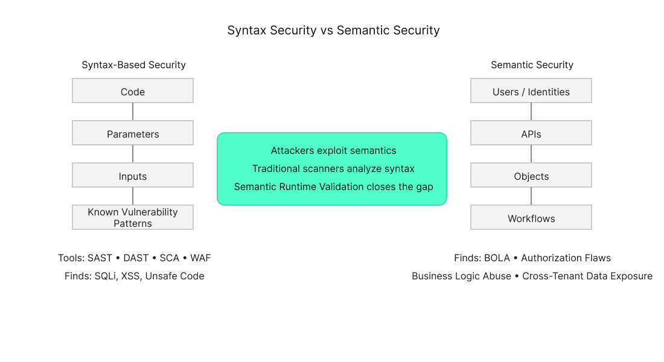
Task: Click the Business Logic Abuse text line
Action: point(532,276)
